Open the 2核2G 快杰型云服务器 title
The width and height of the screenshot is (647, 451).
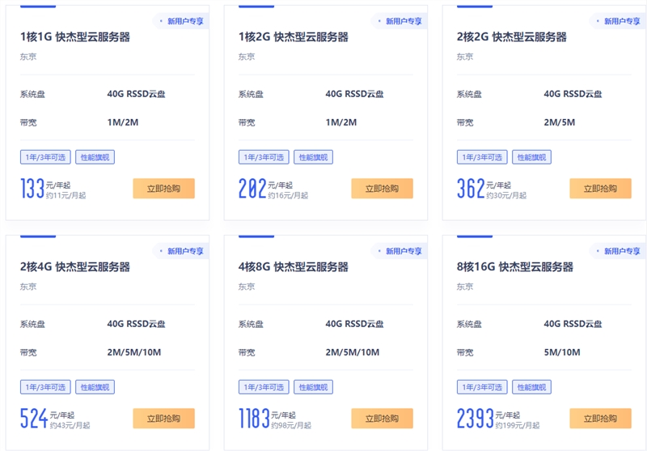click(x=512, y=36)
